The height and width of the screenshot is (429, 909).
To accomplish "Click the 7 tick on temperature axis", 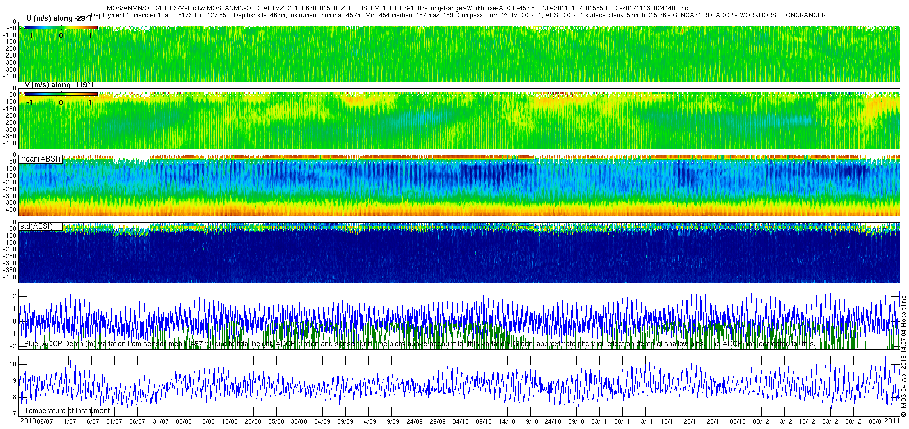I will (14, 414).
